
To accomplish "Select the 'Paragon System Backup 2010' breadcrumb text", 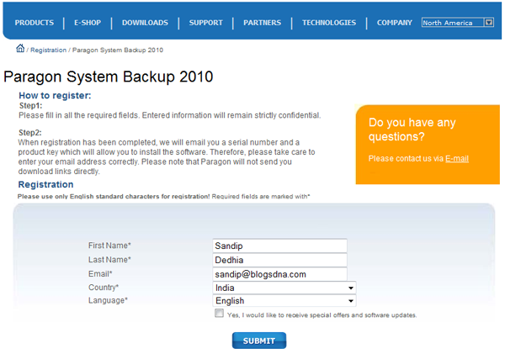I will click(118, 50).
